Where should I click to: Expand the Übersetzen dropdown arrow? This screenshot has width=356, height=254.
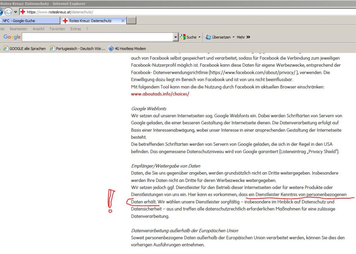[233, 37]
